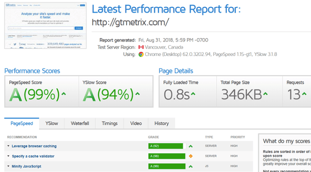This screenshot has width=311, height=172.
Task: Open the http://gtmetrix.com/ report URL
Action: (x=130, y=22)
